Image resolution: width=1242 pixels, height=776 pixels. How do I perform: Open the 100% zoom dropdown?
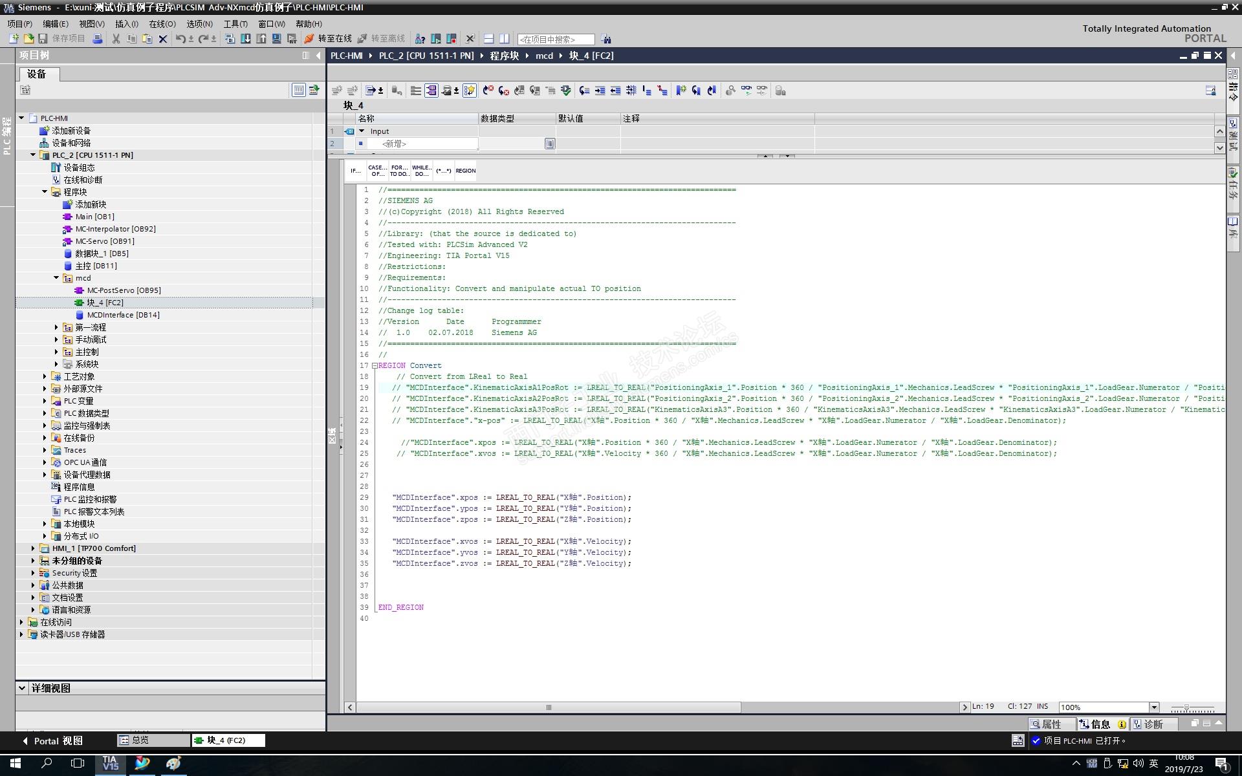(x=1154, y=707)
